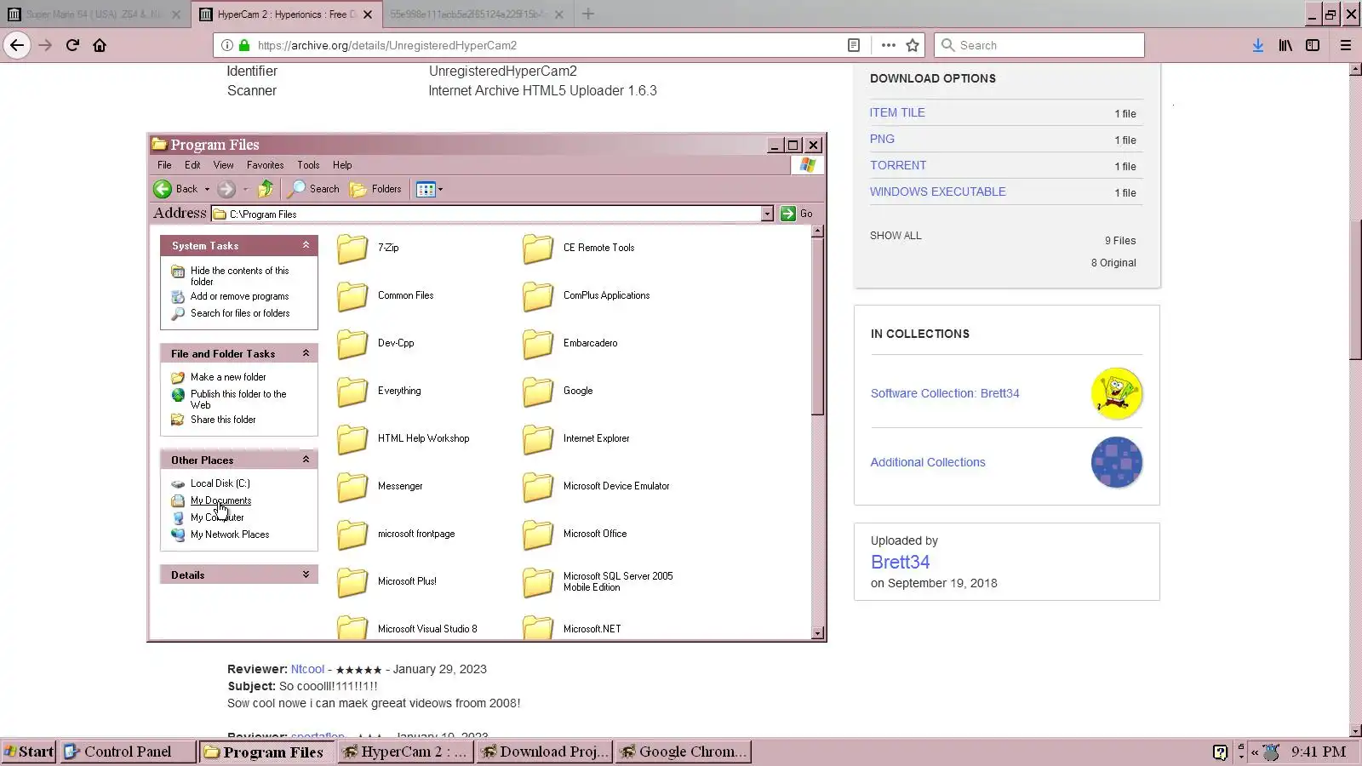This screenshot has height=766, width=1362.
Task: Focus the Firefox Search field
Action: tap(1039, 45)
